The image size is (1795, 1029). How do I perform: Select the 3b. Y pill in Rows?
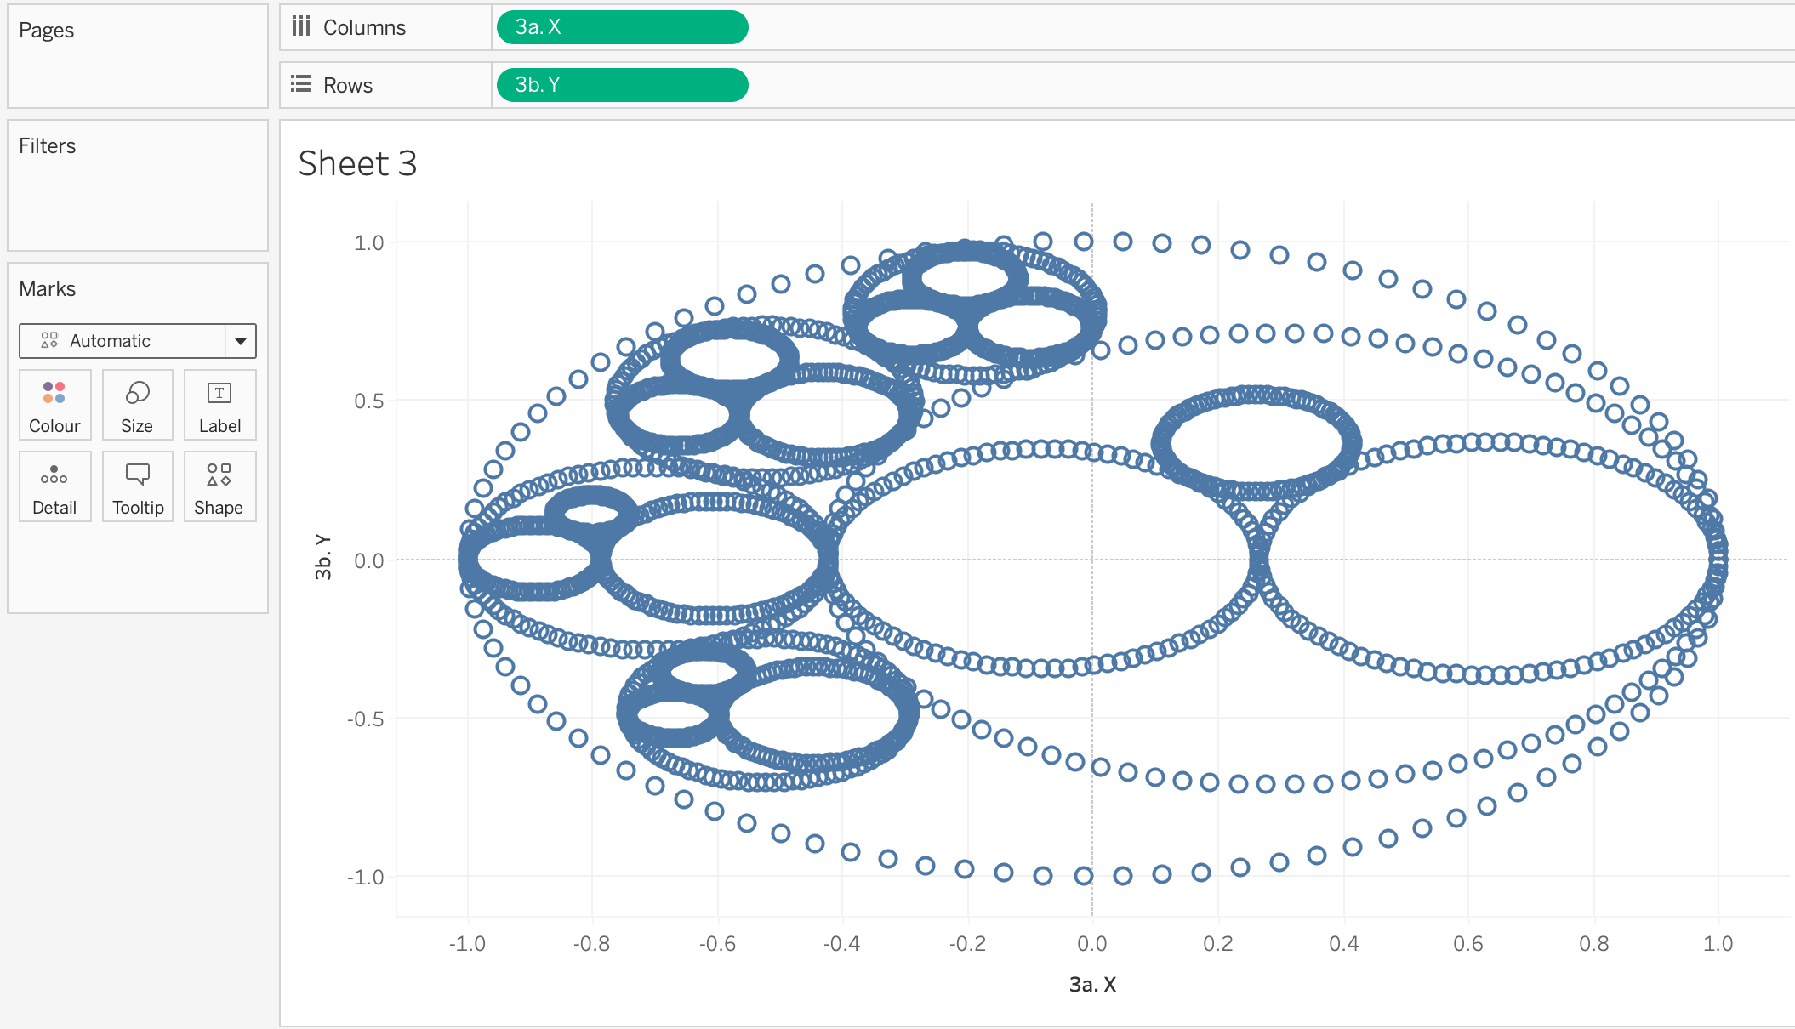click(622, 85)
